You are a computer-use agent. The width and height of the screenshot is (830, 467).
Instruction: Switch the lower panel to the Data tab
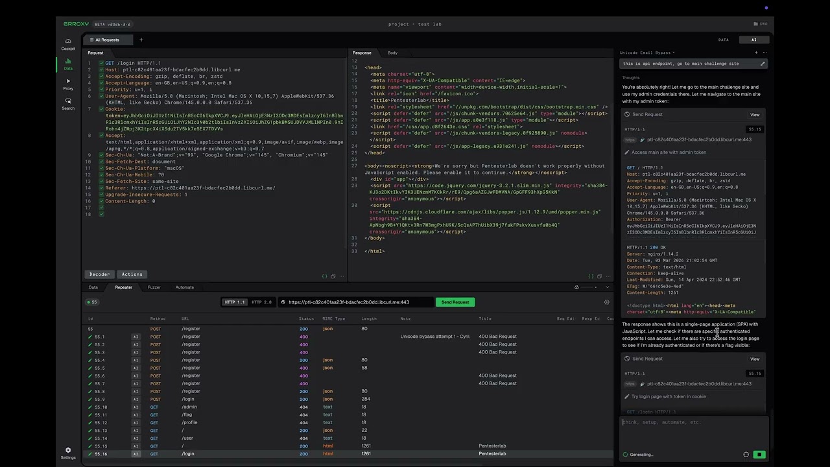pyautogui.click(x=93, y=287)
